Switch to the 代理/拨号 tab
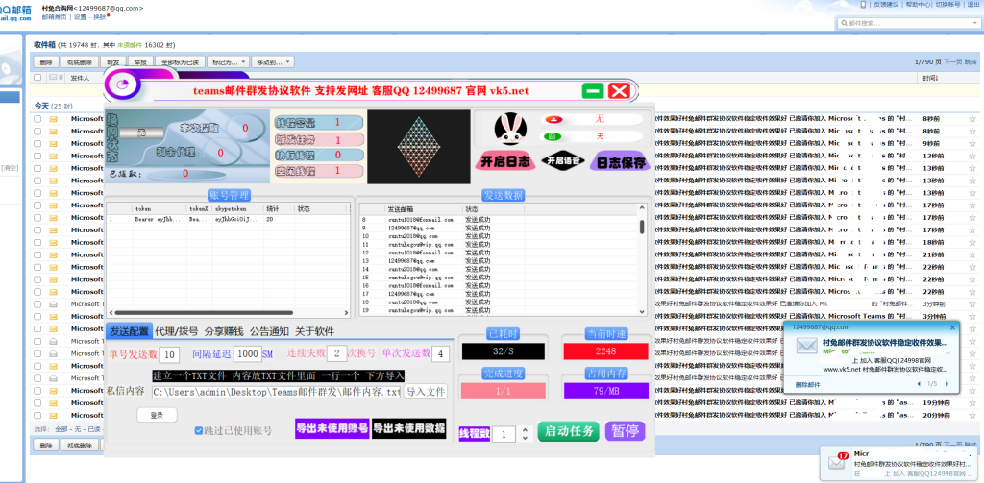984x483 pixels. [177, 331]
